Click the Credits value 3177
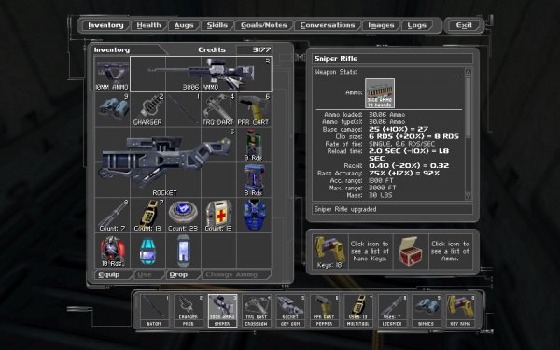This screenshot has width=560, height=350. (261, 49)
